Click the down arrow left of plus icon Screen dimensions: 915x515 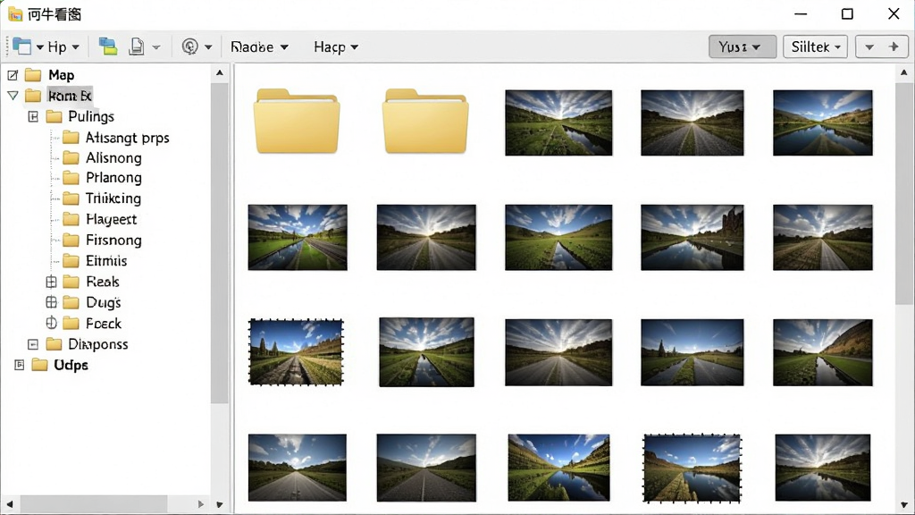[x=869, y=46]
